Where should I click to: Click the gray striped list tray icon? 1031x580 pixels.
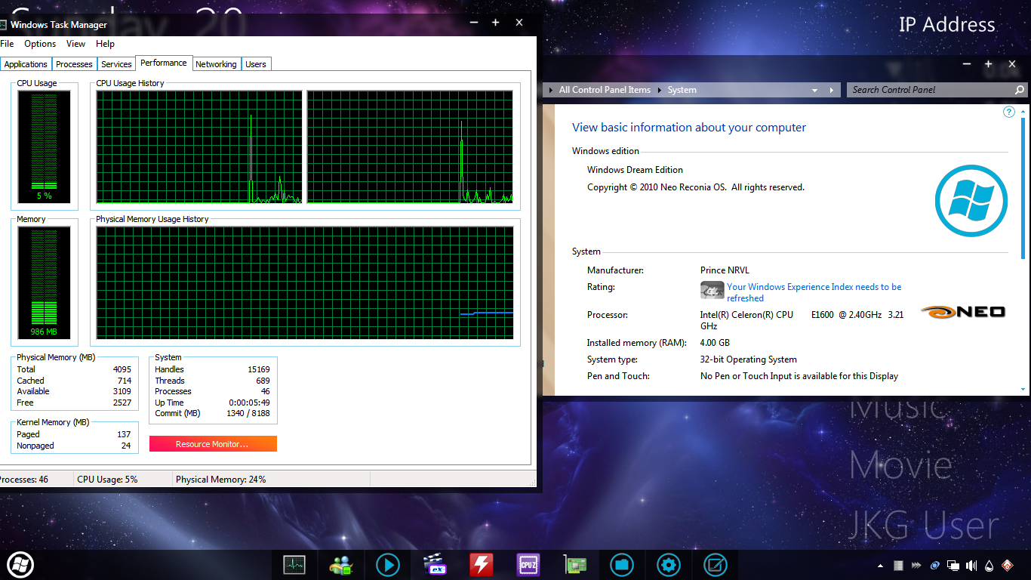pos(898,566)
